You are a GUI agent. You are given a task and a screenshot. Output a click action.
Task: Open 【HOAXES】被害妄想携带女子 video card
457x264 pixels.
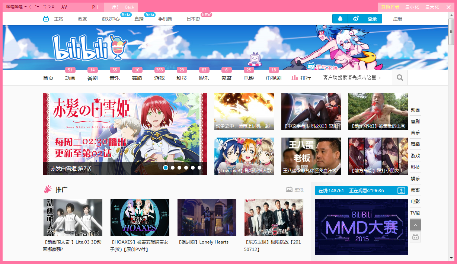tap(140, 225)
